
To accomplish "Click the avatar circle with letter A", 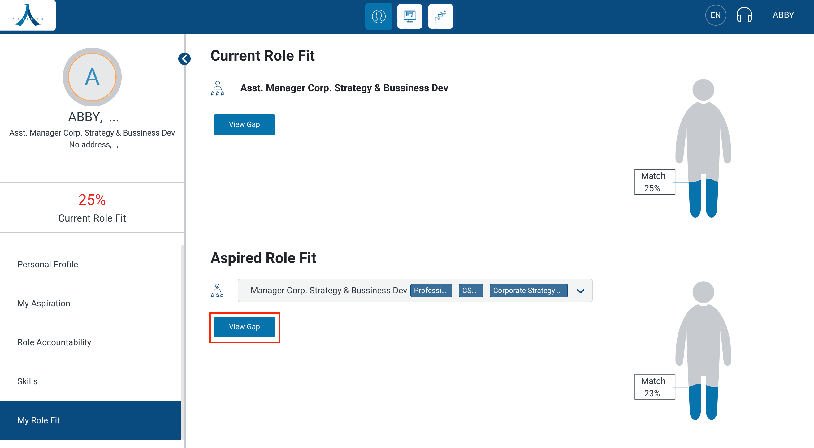I will 92,77.
